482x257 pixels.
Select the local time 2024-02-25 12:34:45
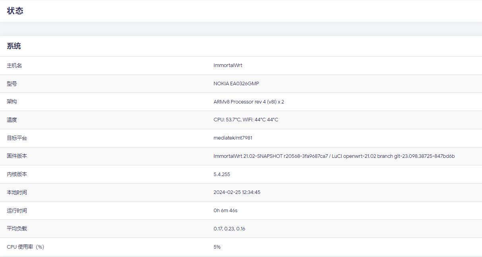[237, 192]
